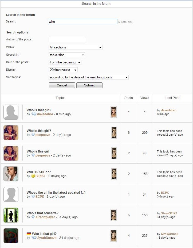
Task: Open SyrahDureza's avatar picture
Action: point(11,235)
